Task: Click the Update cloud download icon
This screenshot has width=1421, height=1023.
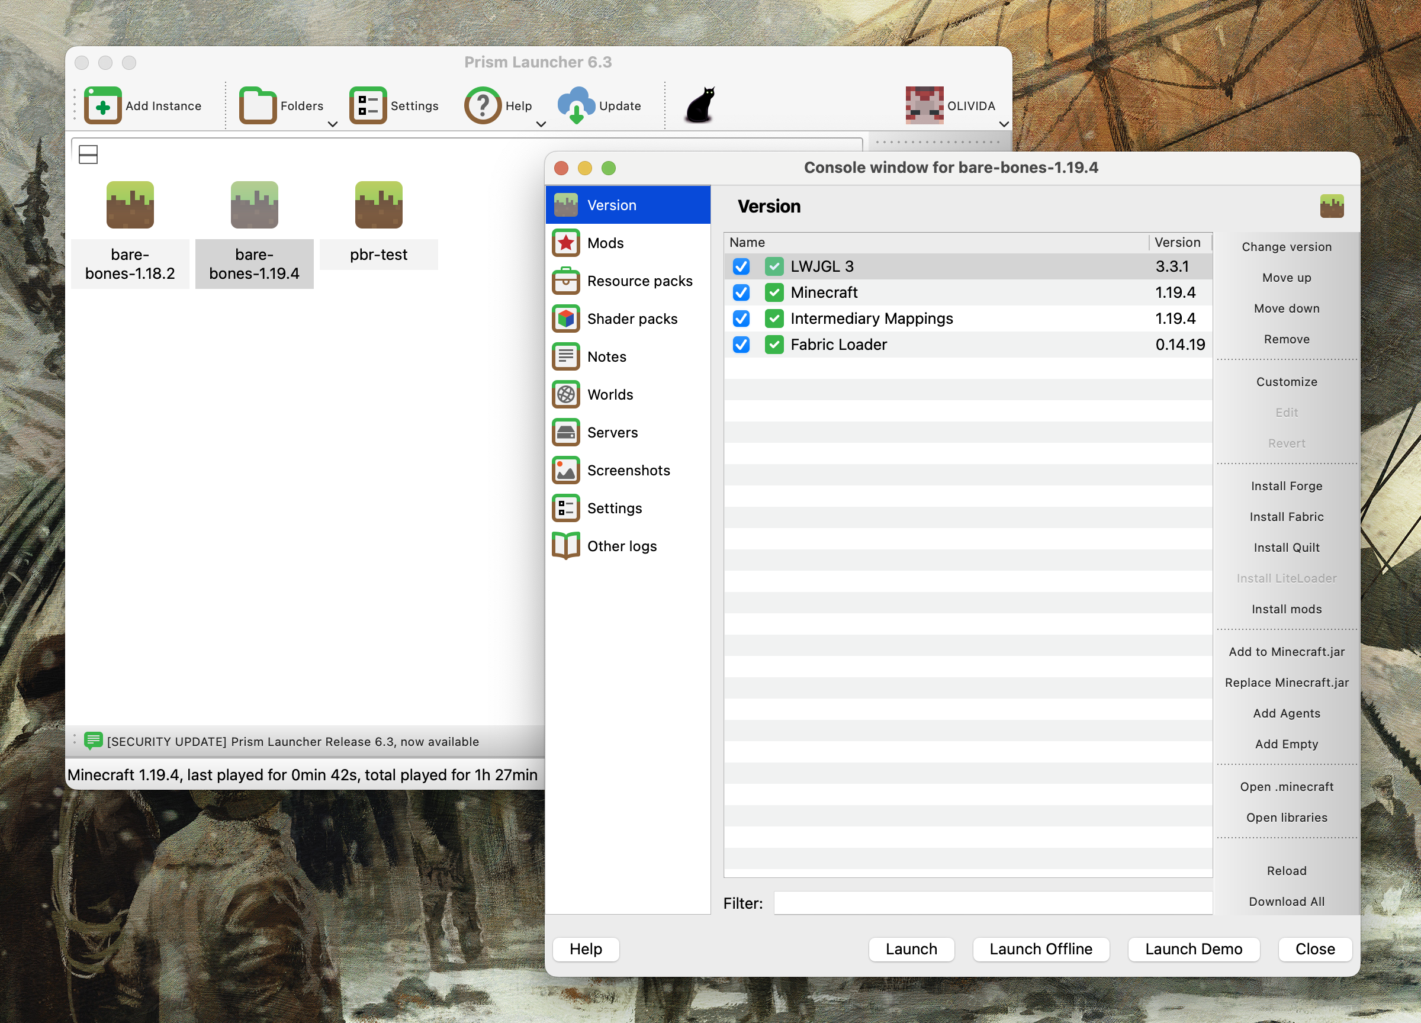Action: (576, 105)
